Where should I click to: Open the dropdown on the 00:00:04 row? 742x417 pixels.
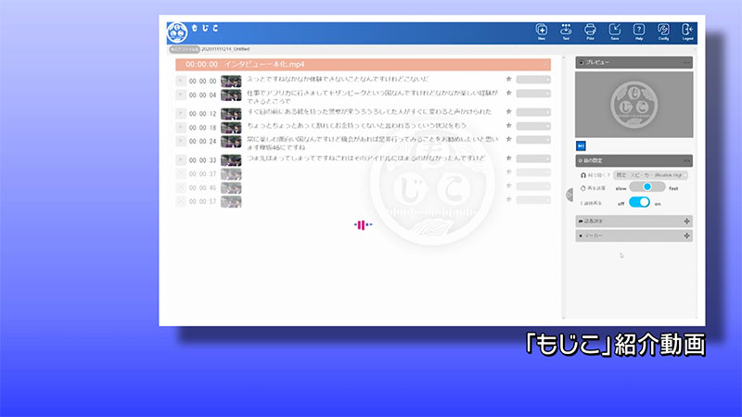pyautogui.click(x=533, y=95)
